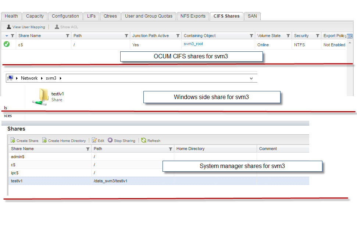
Task: Filter the Volume State column
Action: 288,36
